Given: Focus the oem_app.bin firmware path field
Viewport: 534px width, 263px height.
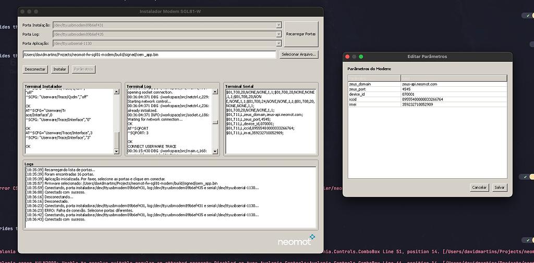Looking at the screenshot, I should click(x=149, y=54).
